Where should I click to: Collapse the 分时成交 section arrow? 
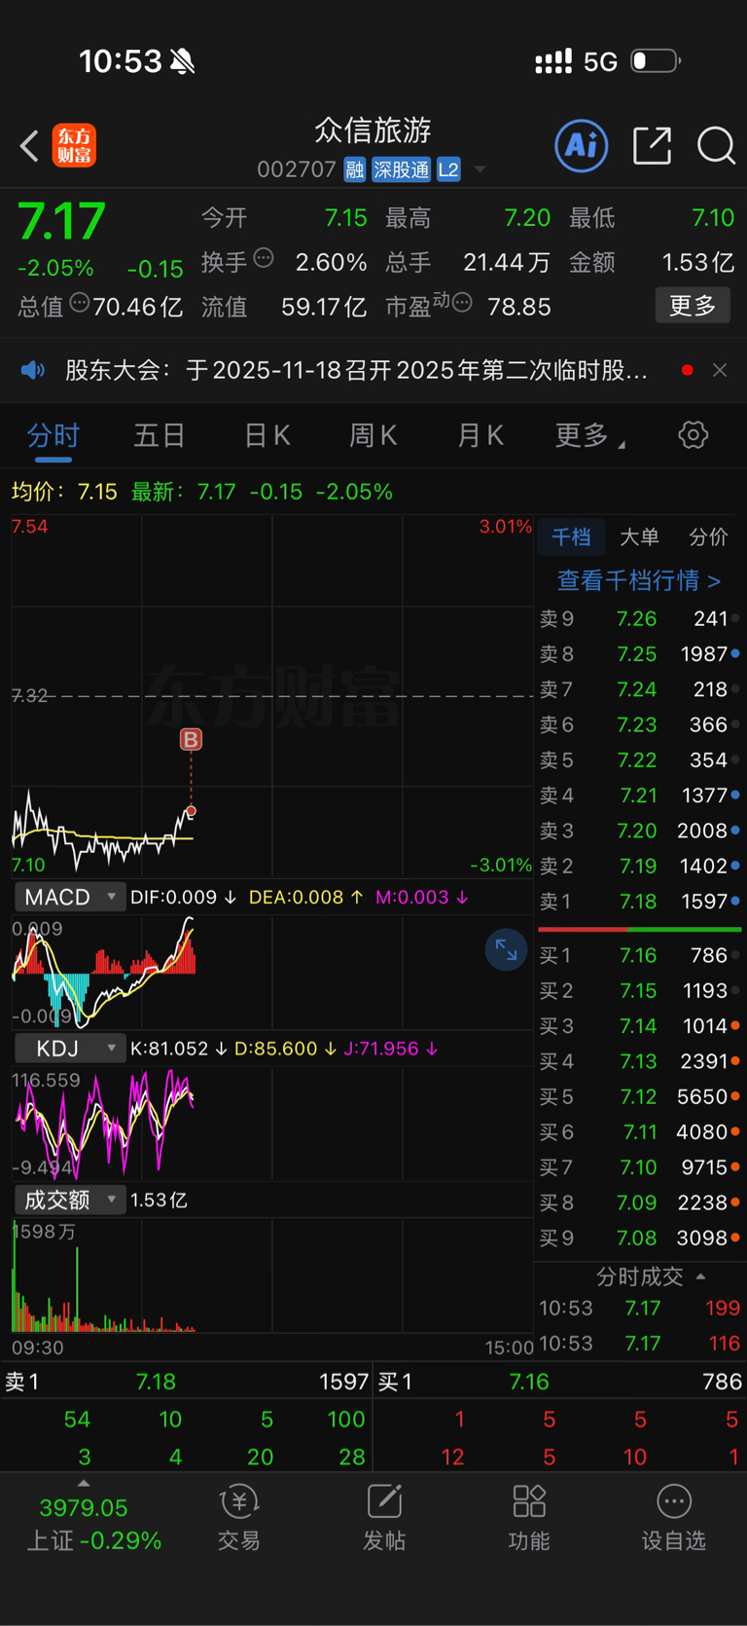[700, 1276]
